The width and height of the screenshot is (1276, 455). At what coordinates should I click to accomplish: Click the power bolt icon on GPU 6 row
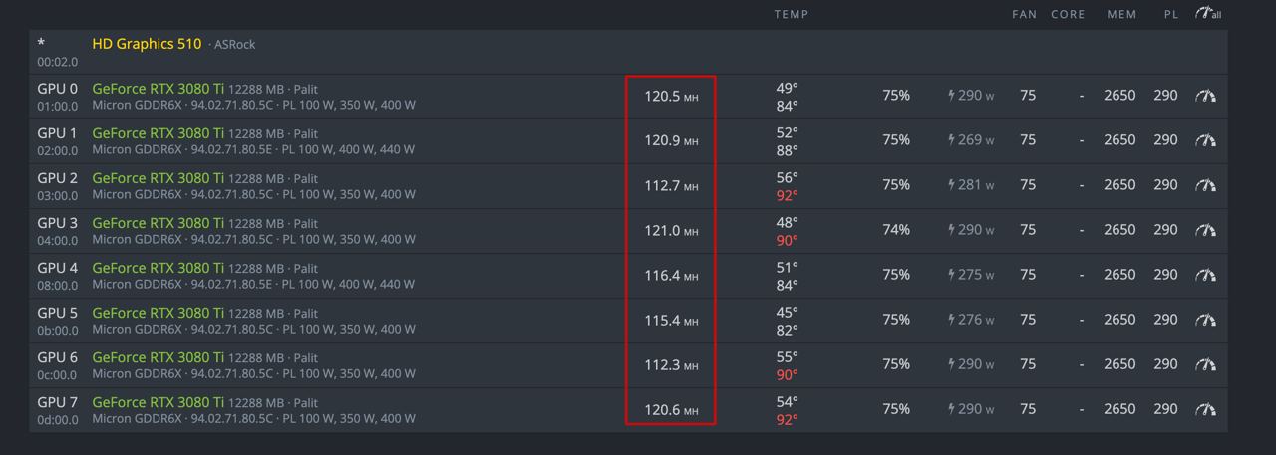[952, 364]
